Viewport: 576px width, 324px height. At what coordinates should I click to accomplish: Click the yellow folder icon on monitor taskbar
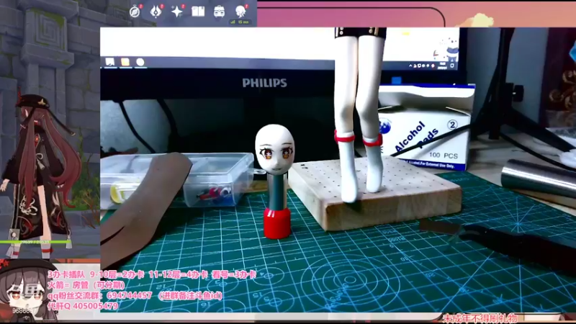click(125, 62)
